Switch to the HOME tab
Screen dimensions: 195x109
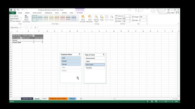point(20,13)
